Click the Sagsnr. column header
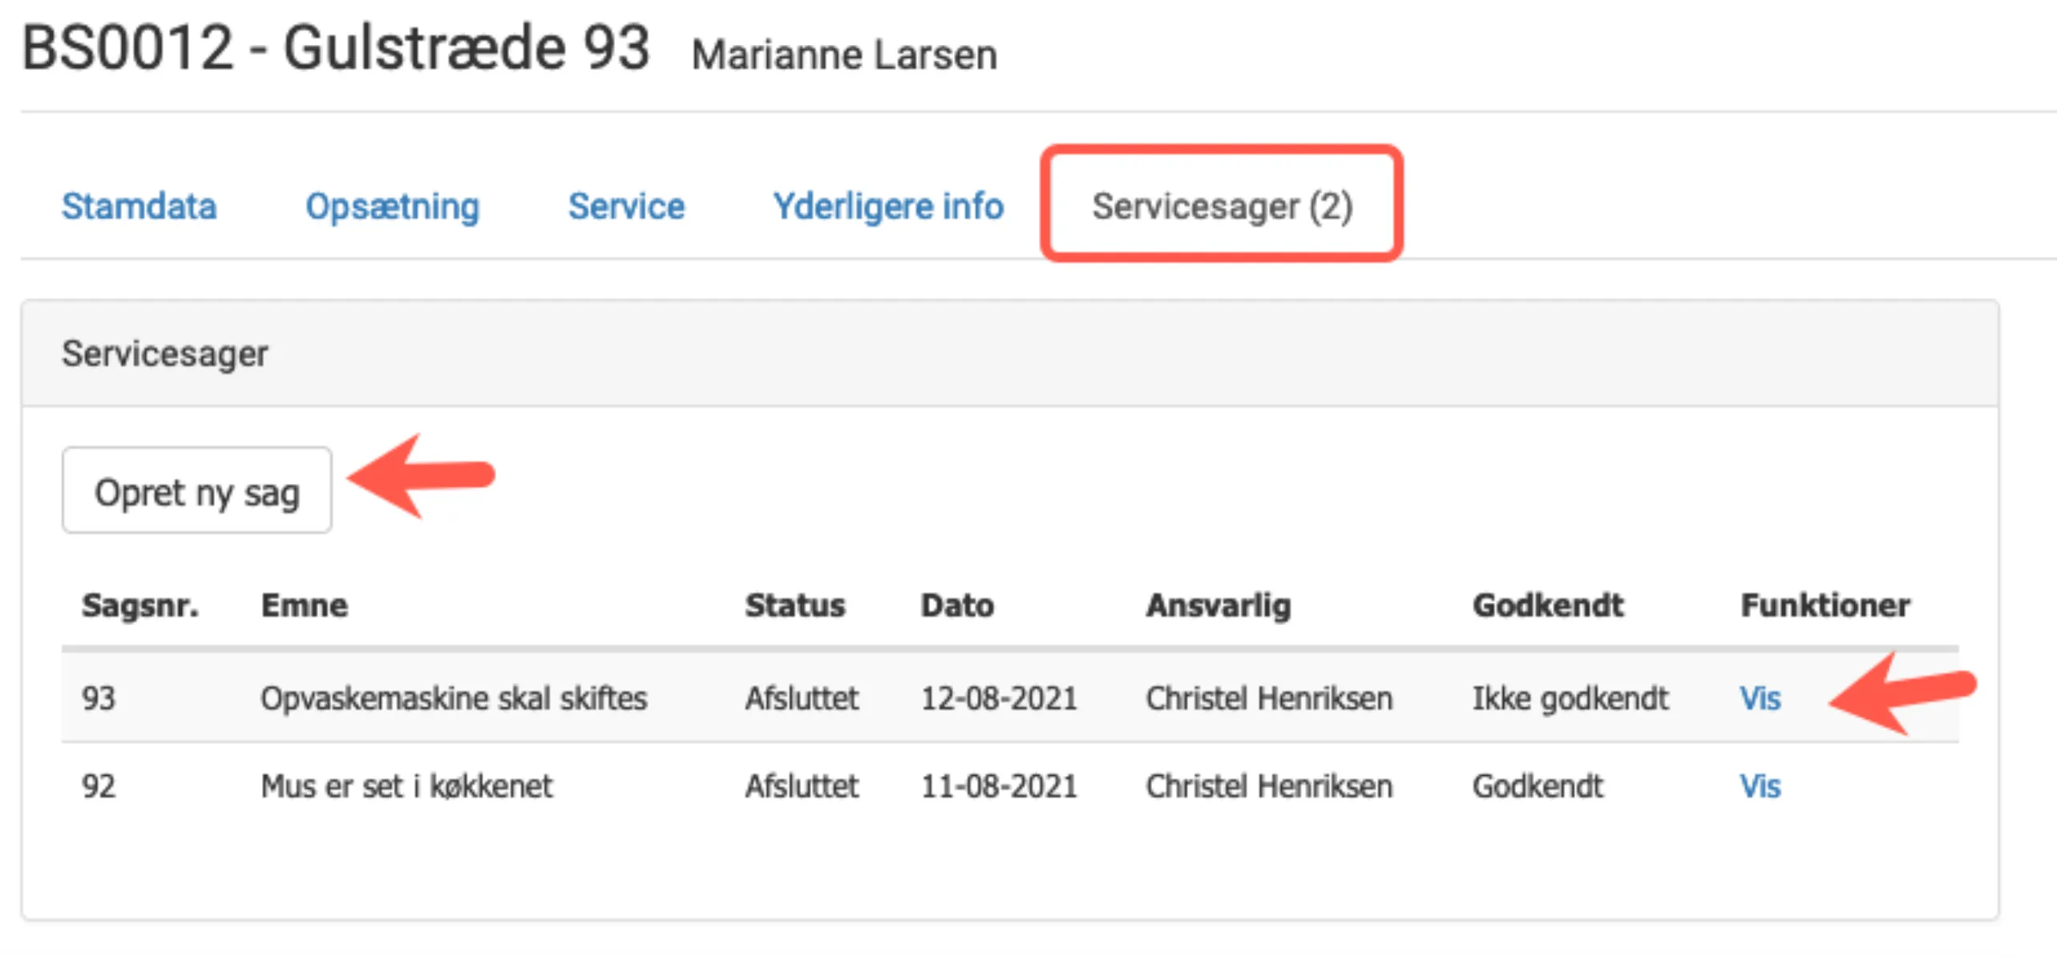This screenshot has width=2057, height=957. point(140,605)
